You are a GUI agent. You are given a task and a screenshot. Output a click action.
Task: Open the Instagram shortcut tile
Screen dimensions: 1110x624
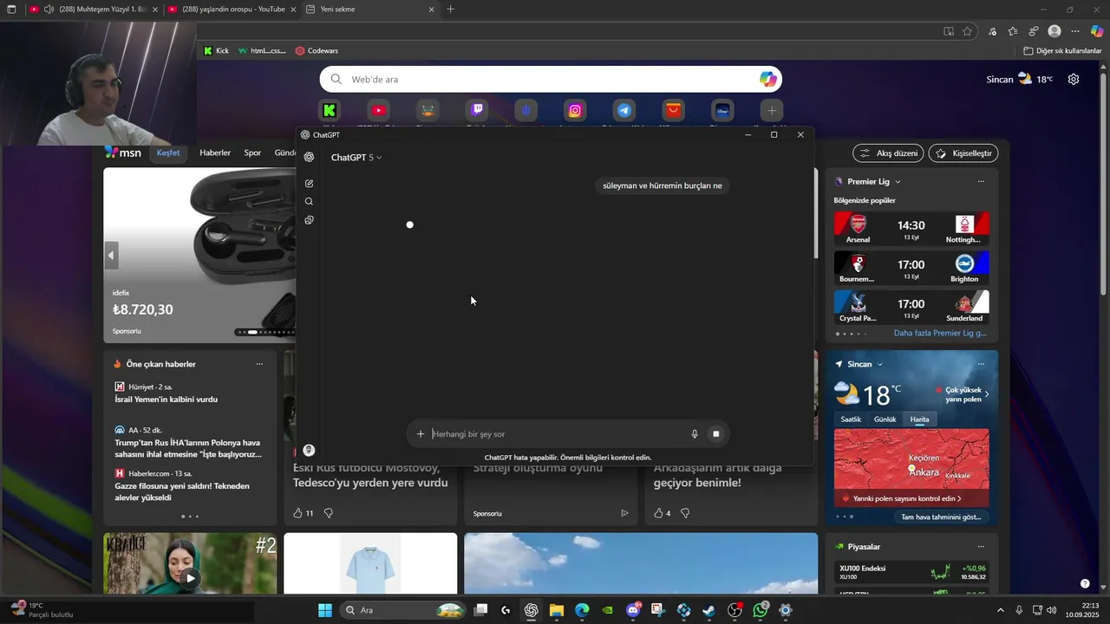tap(575, 110)
